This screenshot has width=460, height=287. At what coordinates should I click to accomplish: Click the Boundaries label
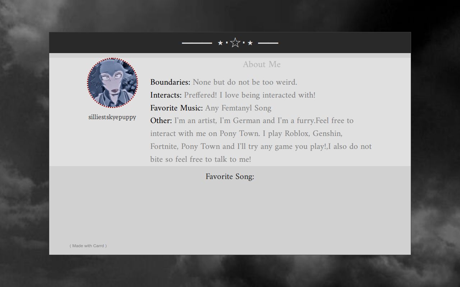[170, 82]
